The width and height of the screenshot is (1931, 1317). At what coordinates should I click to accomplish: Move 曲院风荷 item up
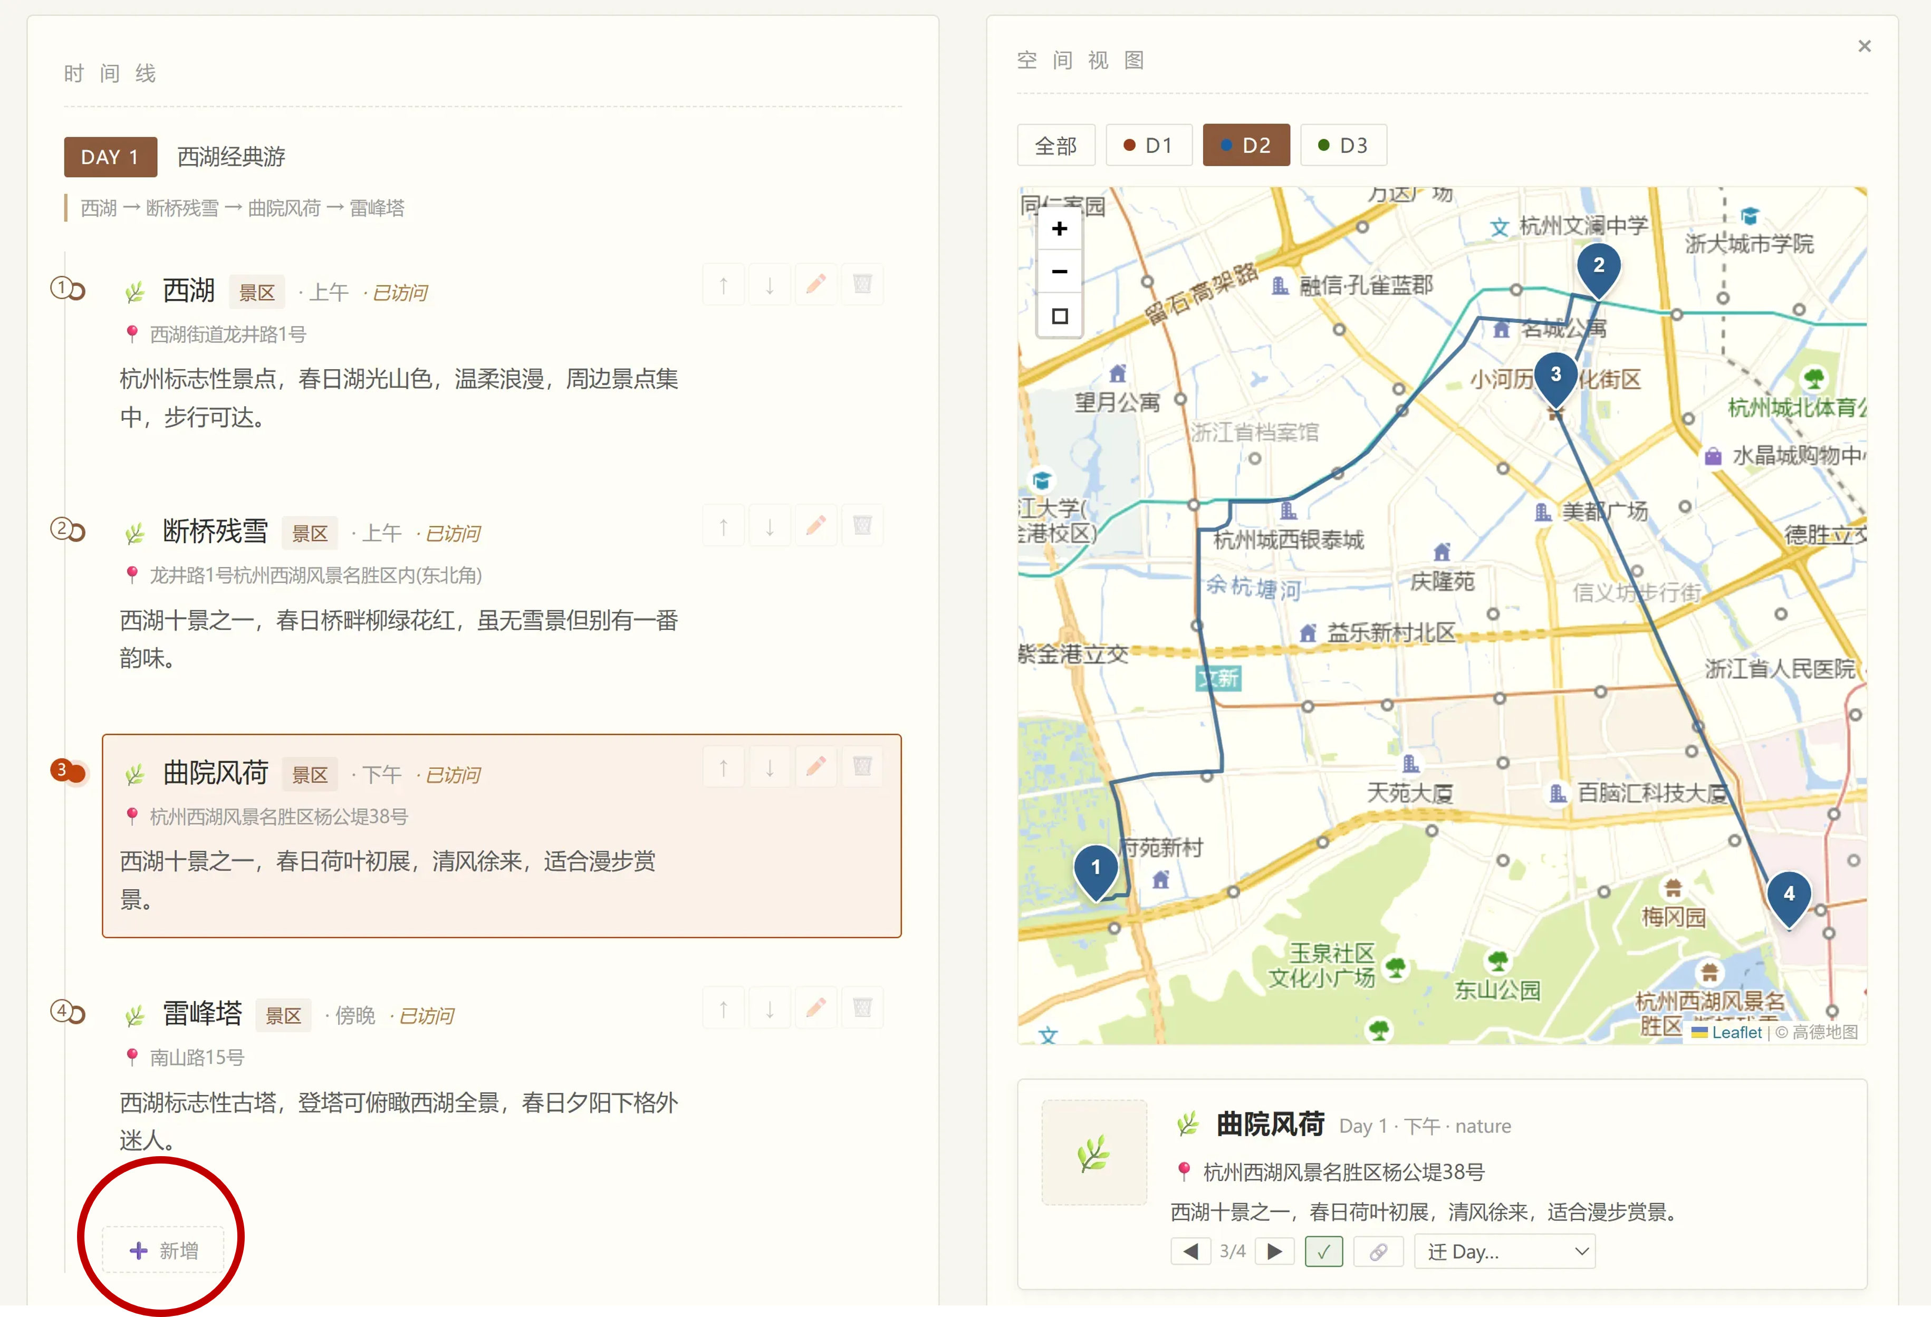click(x=723, y=767)
